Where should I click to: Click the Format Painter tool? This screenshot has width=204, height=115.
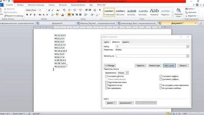[14, 16]
